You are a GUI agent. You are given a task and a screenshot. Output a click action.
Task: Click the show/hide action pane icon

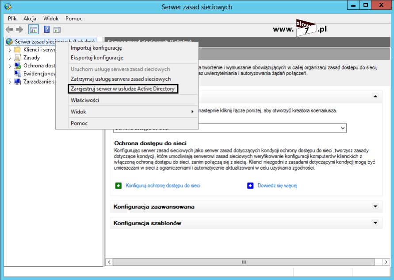(57, 30)
